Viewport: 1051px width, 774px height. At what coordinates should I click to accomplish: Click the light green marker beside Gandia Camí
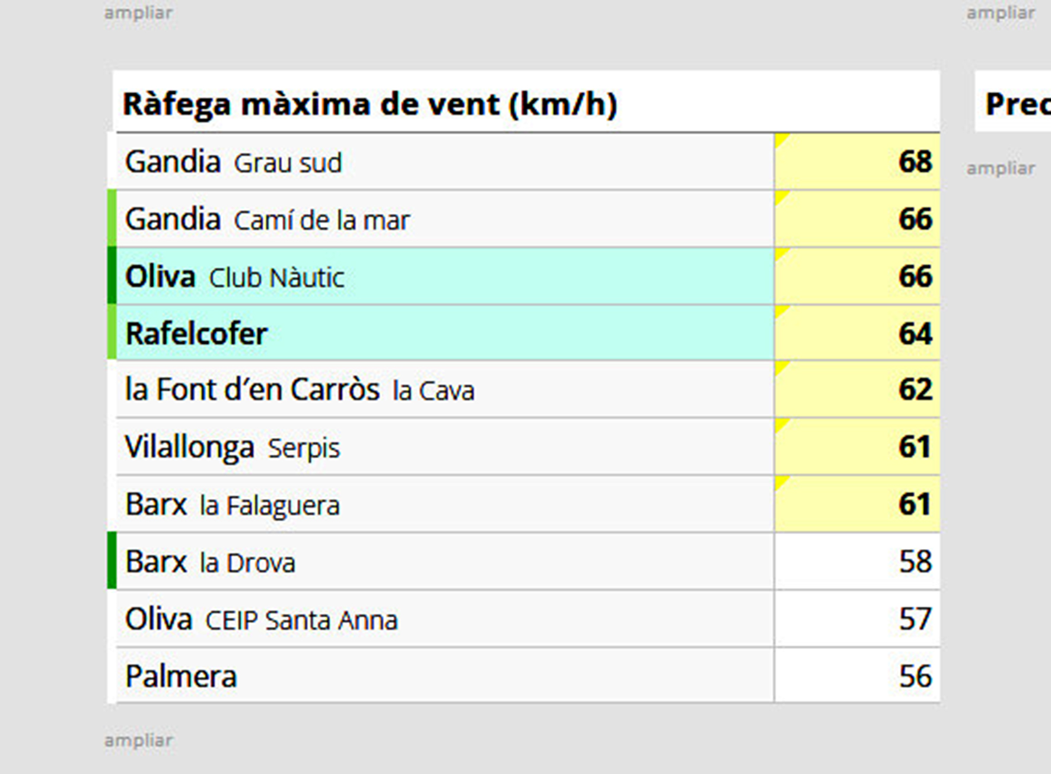112,218
